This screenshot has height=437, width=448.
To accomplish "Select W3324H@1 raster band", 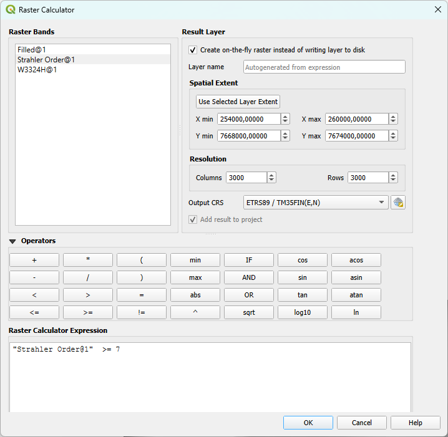I will (x=33, y=69).
